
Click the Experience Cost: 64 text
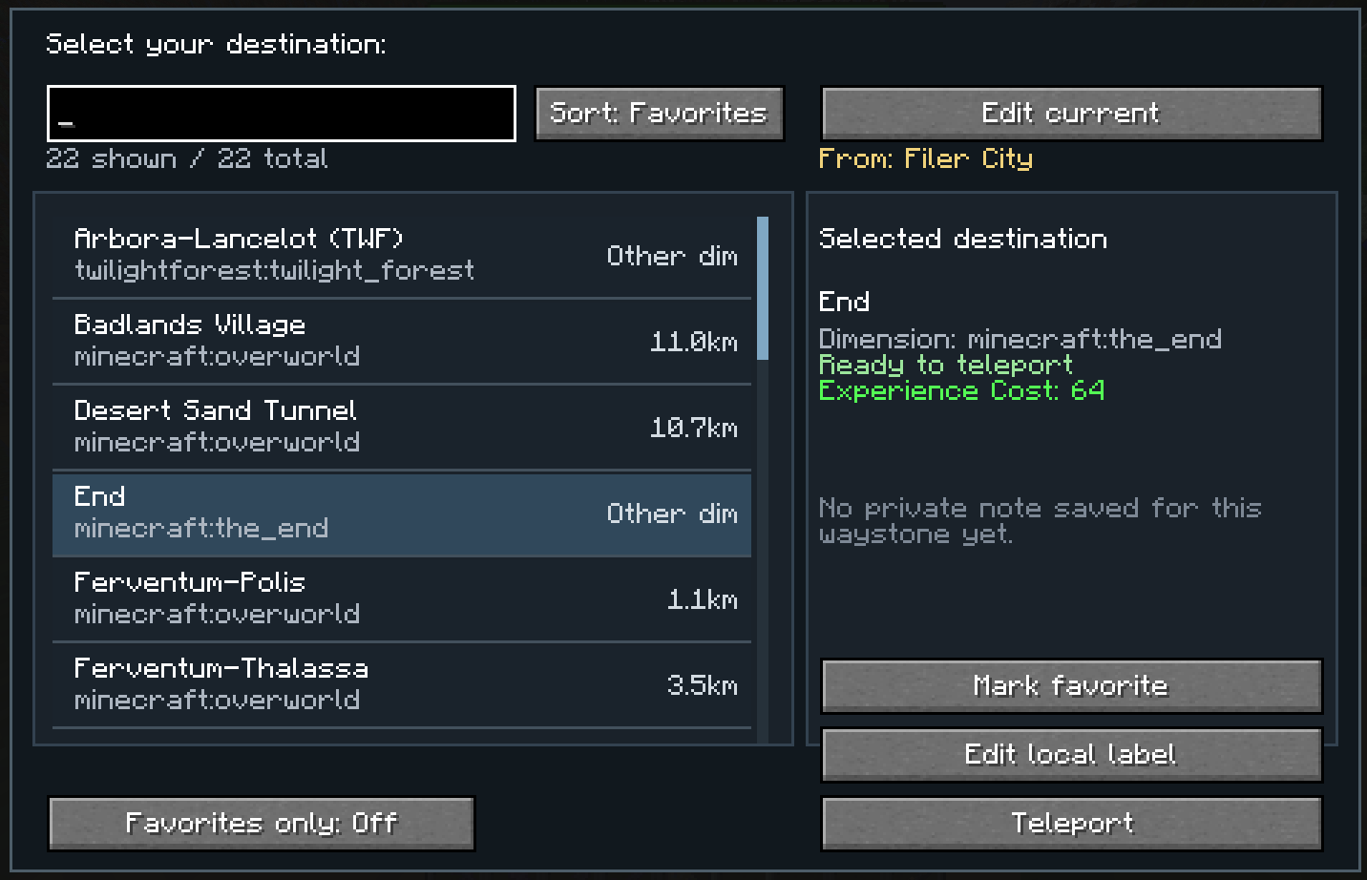[962, 390]
